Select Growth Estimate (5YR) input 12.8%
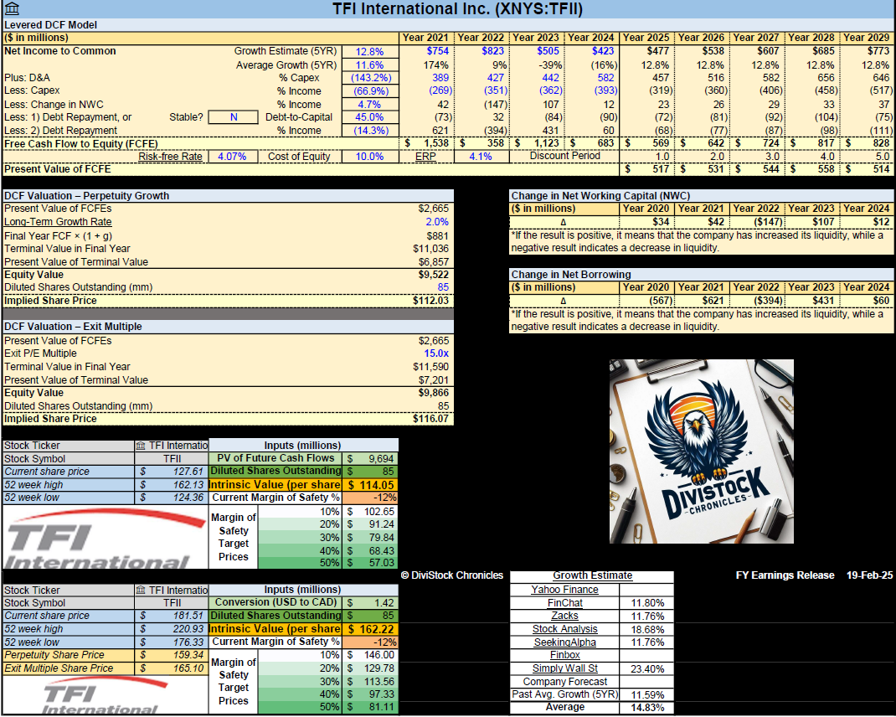This screenshot has height=717, width=896. [369, 51]
